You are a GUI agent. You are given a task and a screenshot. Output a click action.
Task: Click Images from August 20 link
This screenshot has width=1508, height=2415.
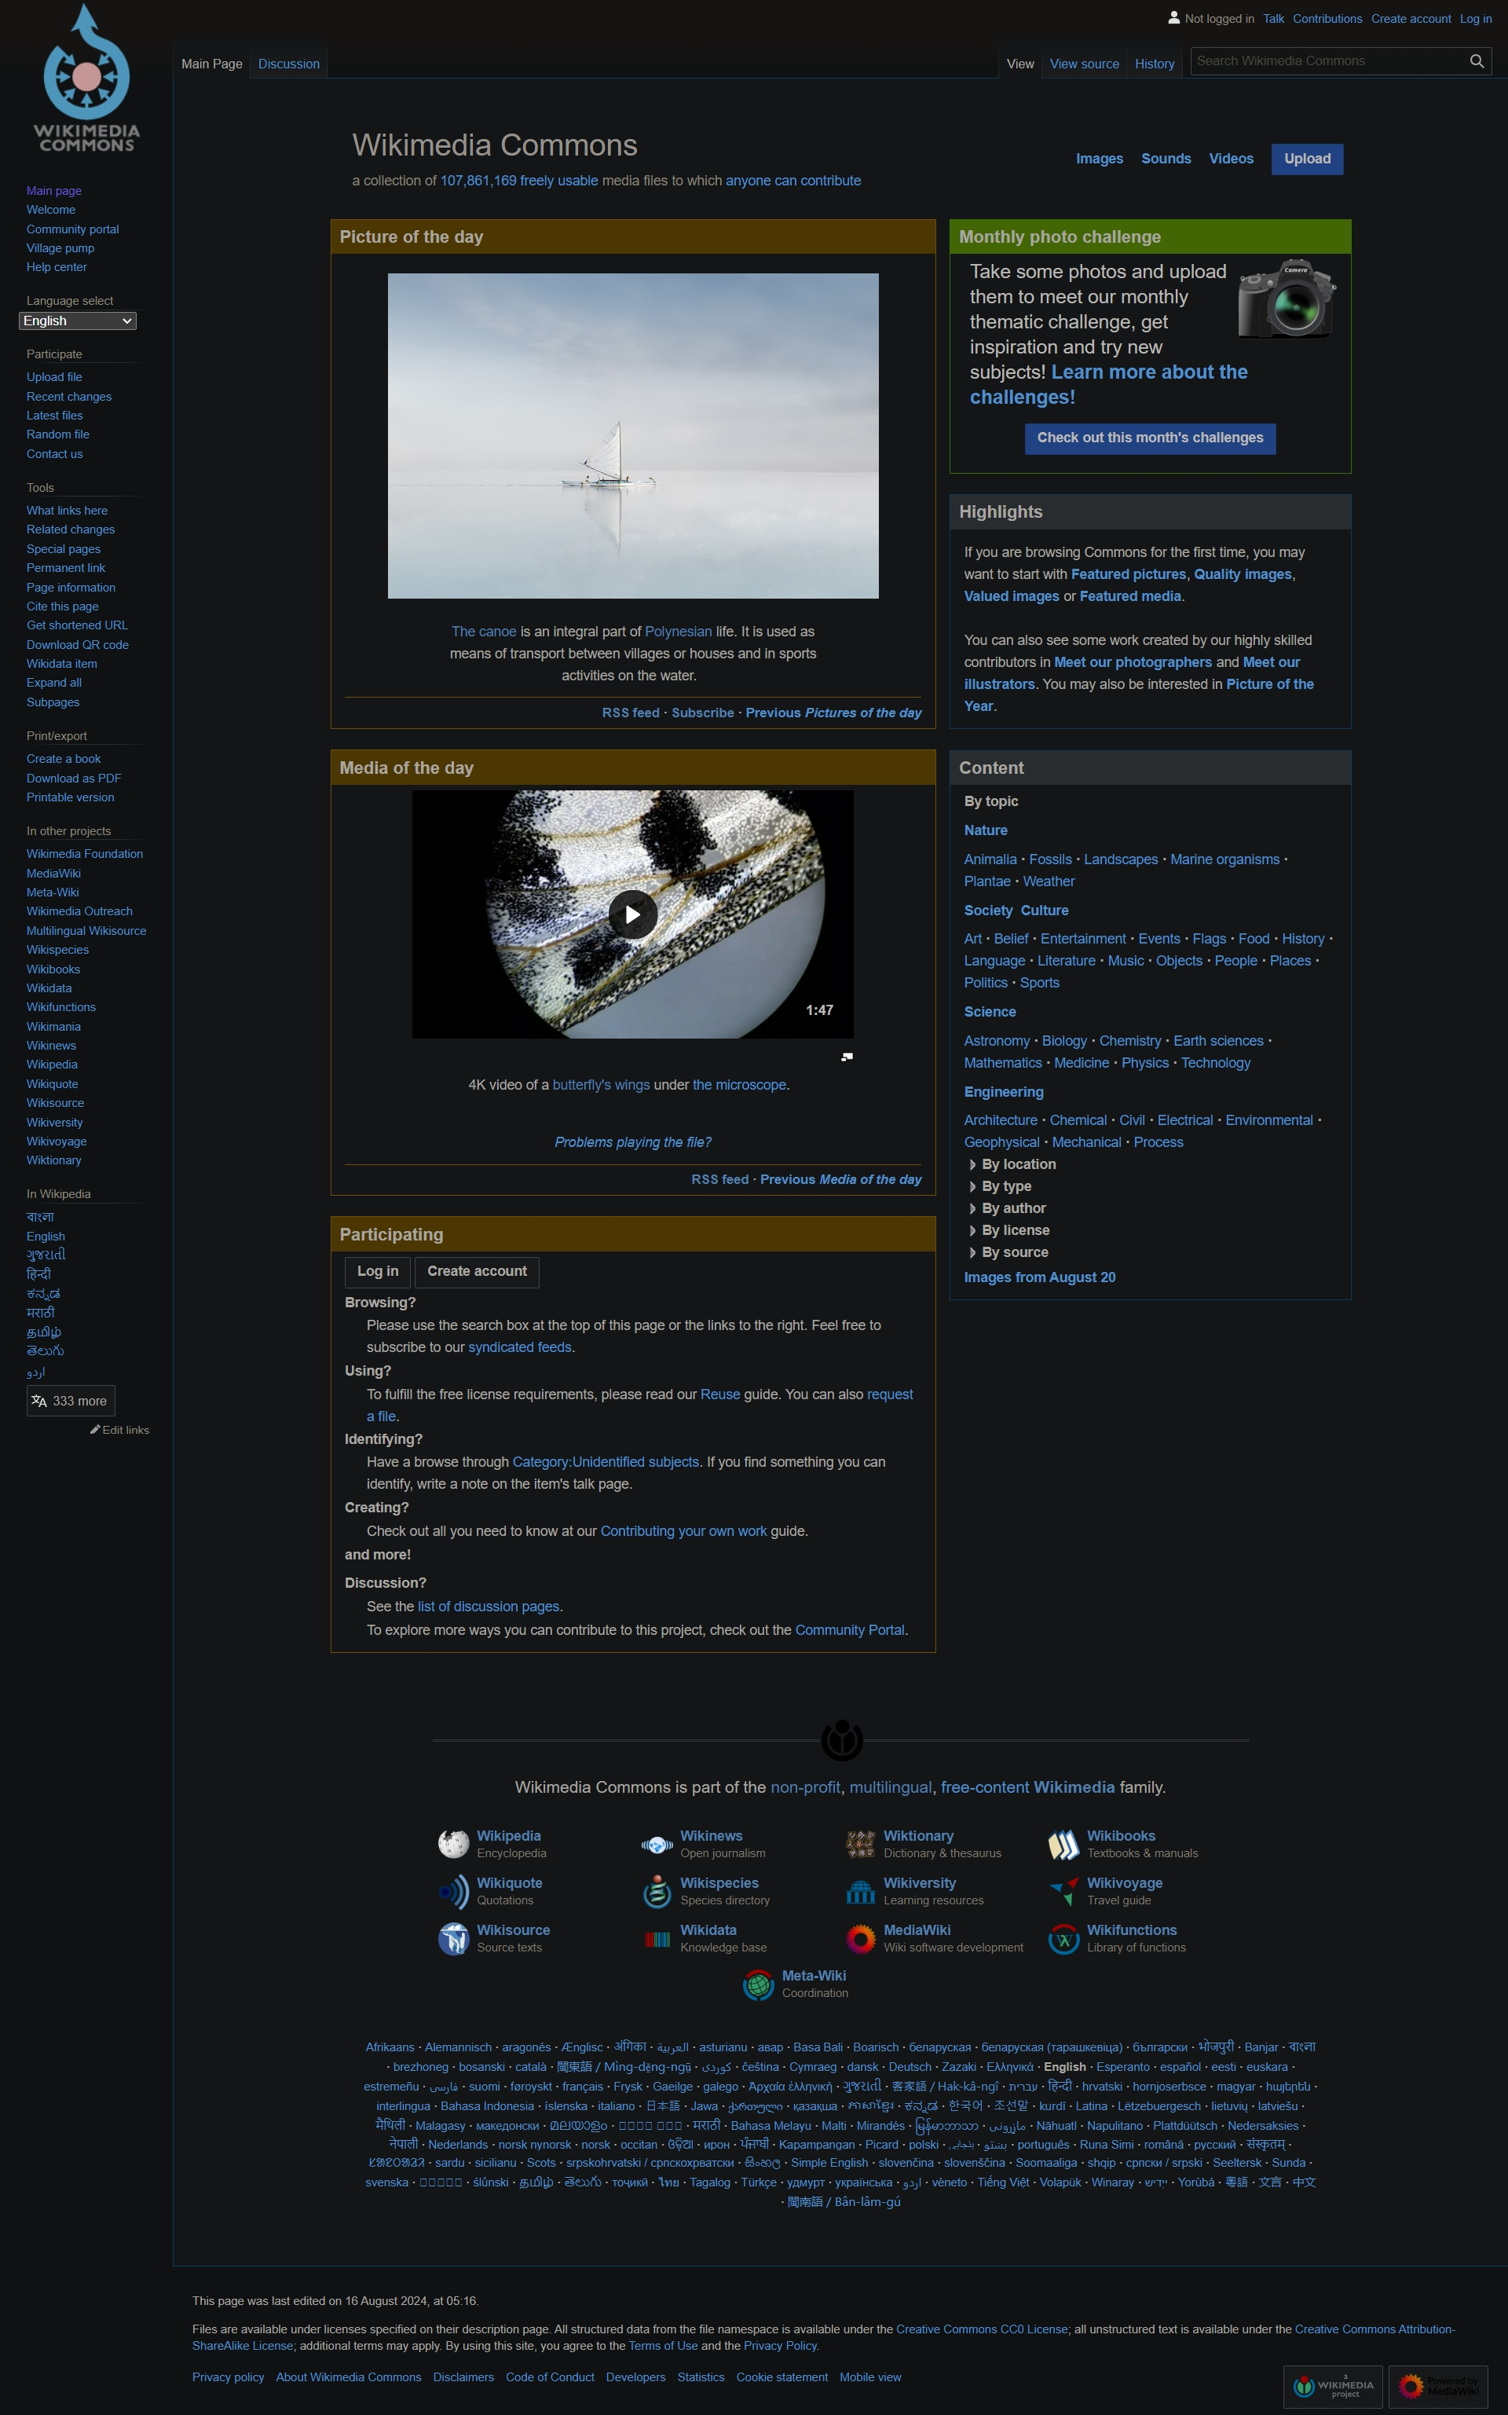1039,1277
